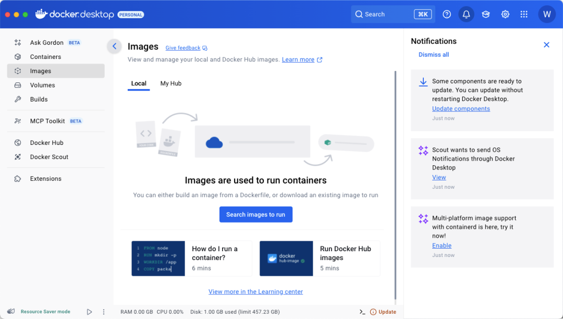Click the Update components link
The image size is (563, 319).
[x=461, y=109]
